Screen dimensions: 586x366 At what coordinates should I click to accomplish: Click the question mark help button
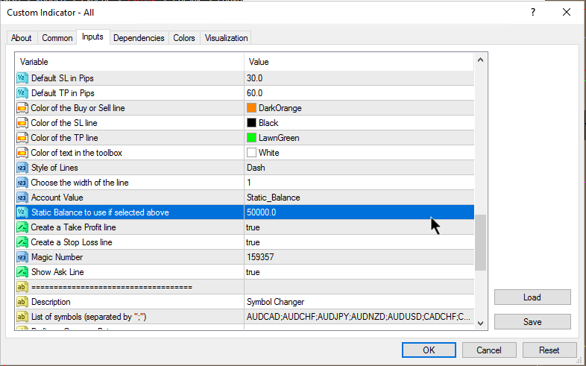pos(533,13)
